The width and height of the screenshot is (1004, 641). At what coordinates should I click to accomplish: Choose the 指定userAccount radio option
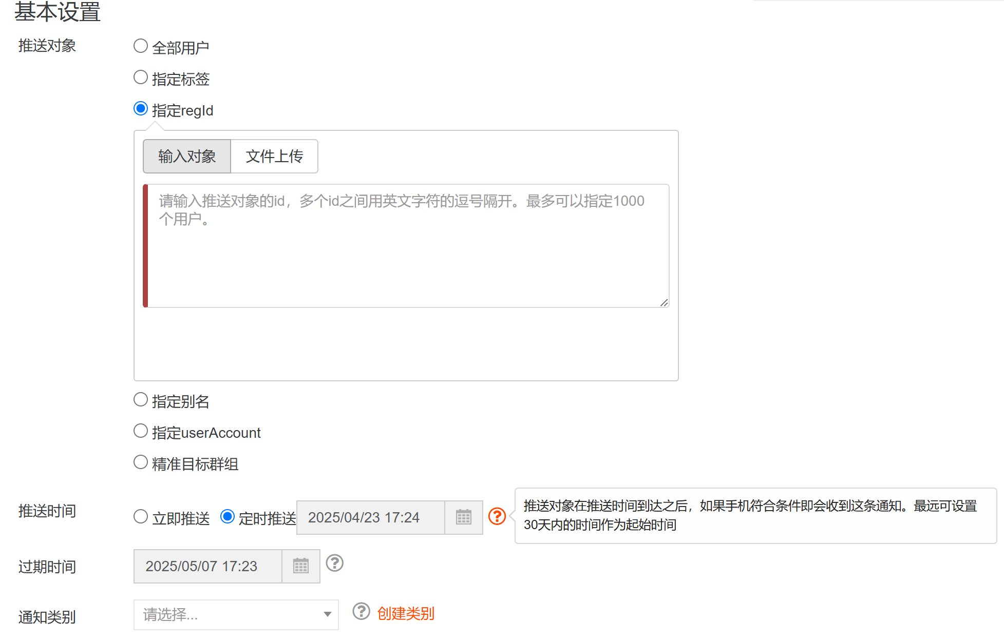pos(141,431)
